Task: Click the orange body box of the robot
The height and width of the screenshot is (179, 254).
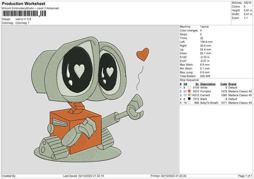Action: click(x=75, y=131)
